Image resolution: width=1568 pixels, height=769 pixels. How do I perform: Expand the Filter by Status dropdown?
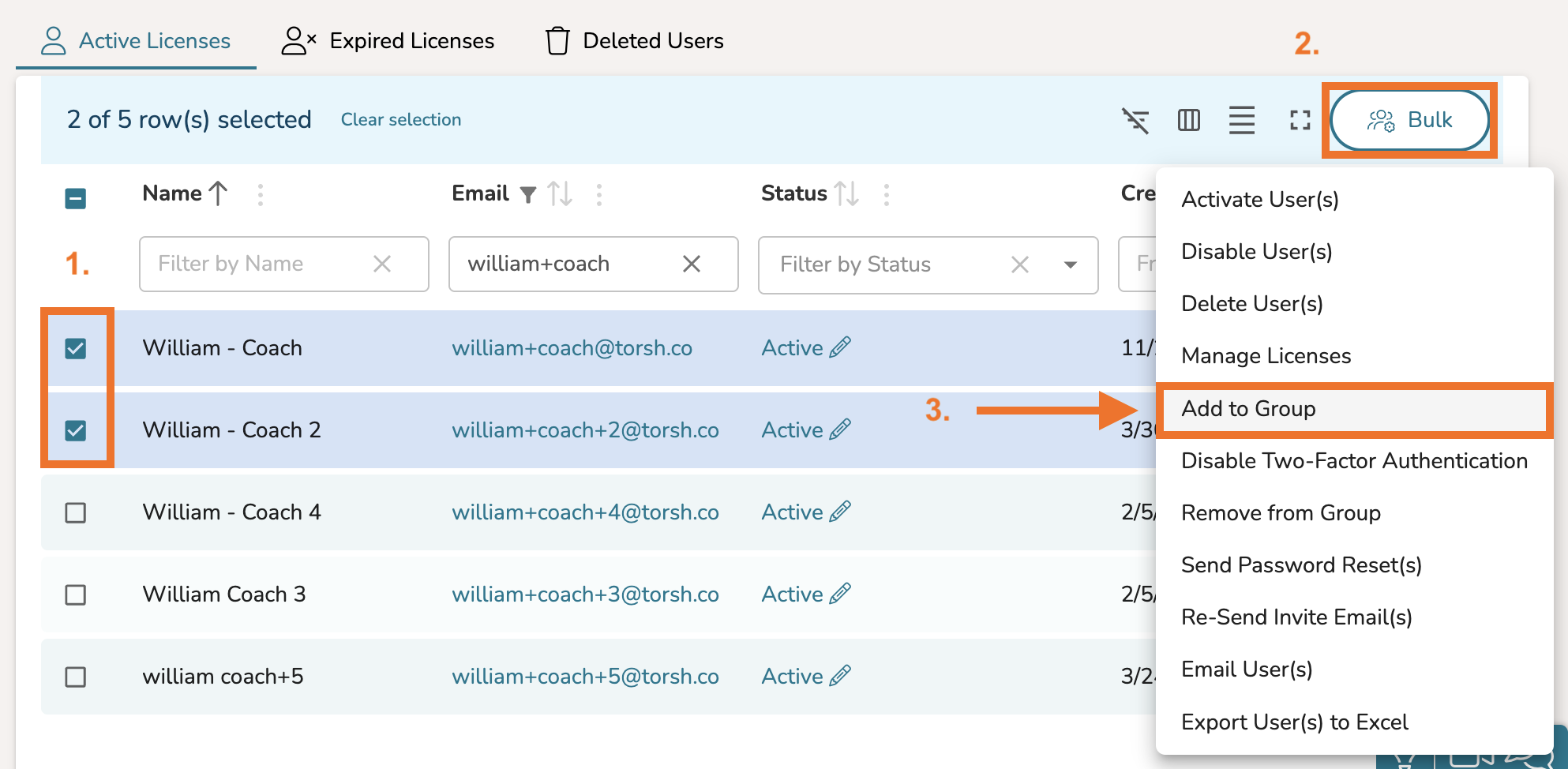click(1070, 264)
